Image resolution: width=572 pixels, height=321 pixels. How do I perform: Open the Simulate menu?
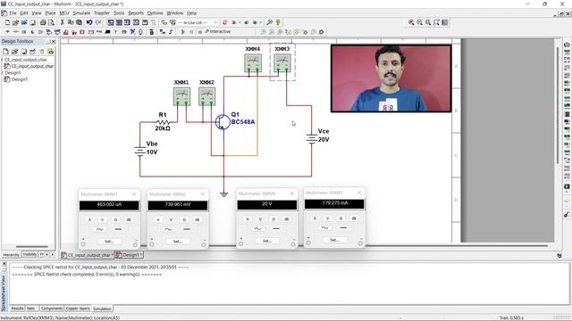pos(81,13)
